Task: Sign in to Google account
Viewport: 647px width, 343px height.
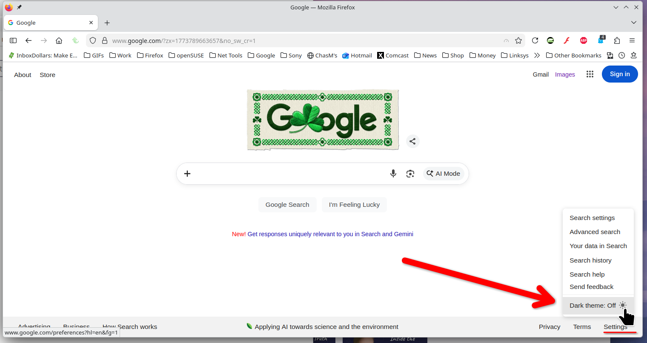Action: tap(620, 74)
